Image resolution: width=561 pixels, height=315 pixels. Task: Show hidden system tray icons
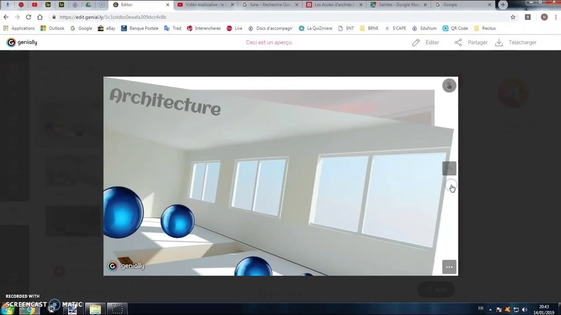(x=490, y=309)
